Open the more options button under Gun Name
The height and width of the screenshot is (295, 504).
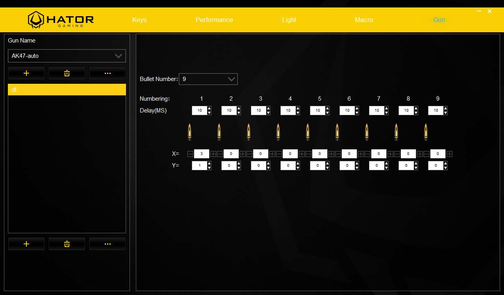(107, 73)
